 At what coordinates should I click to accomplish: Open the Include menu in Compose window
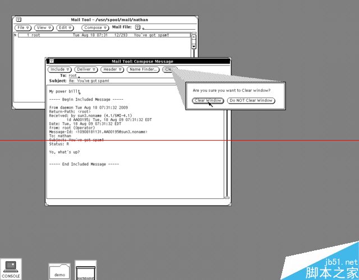[x=59, y=69]
